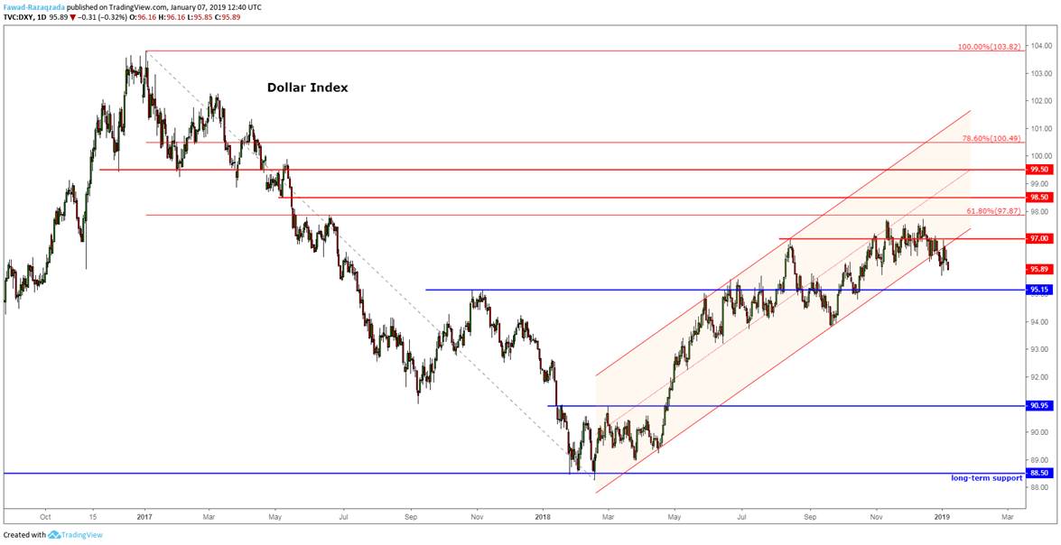Click the 97.00 red price label
The height and width of the screenshot is (545, 1061).
tap(1039, 238)
